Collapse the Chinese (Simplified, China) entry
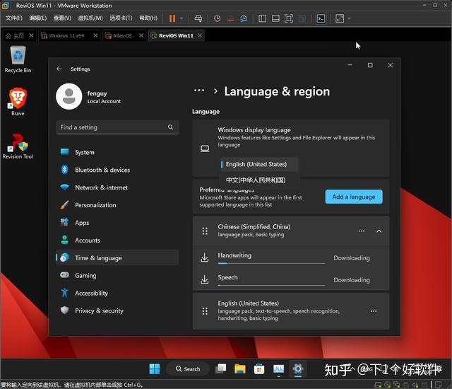Viewport: 452px width, 389px height. pos(379,231)
